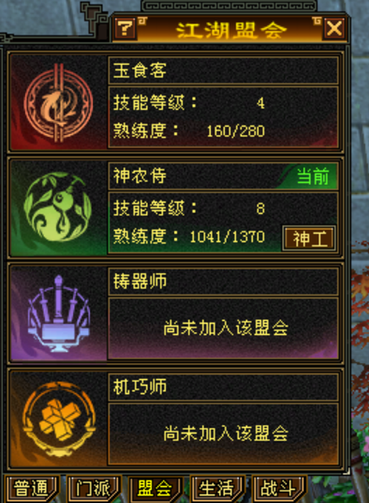This screenshot has width=369, height=503.
Task: Click the green 当前 current marker
Action: coord(312,176)
